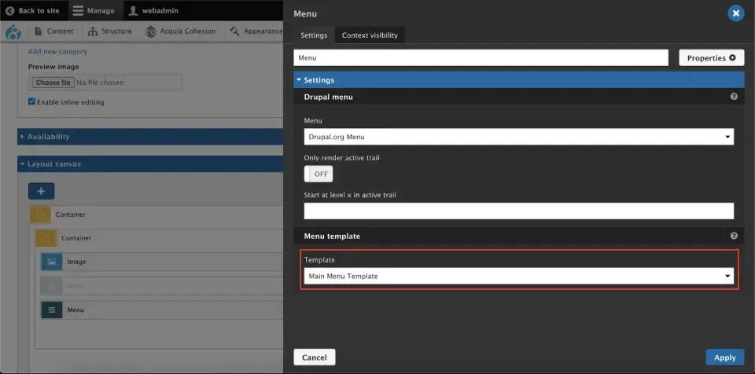Open the Main Menu Template dropdown
Screen dimensions: 755x374
[x=518, y=277]
